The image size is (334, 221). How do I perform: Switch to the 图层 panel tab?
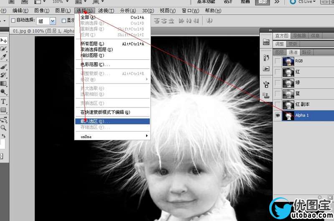(x=279, y=52)
